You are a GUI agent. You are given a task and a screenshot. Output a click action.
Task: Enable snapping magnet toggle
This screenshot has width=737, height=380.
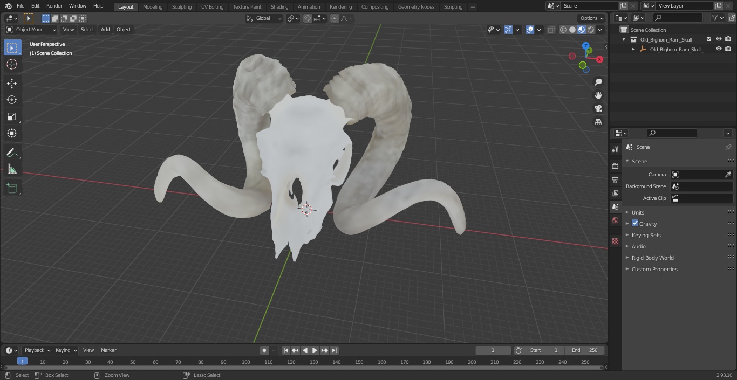(x=308, y=18)
